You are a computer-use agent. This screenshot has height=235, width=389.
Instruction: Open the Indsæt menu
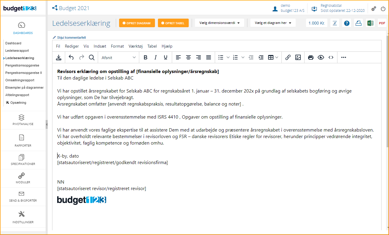tap(100, 46)
